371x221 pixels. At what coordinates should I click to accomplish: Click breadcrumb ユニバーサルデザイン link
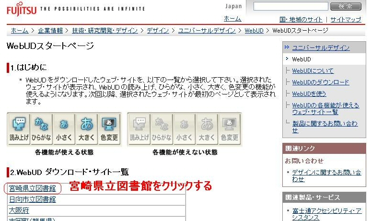(x=207, y=31)
